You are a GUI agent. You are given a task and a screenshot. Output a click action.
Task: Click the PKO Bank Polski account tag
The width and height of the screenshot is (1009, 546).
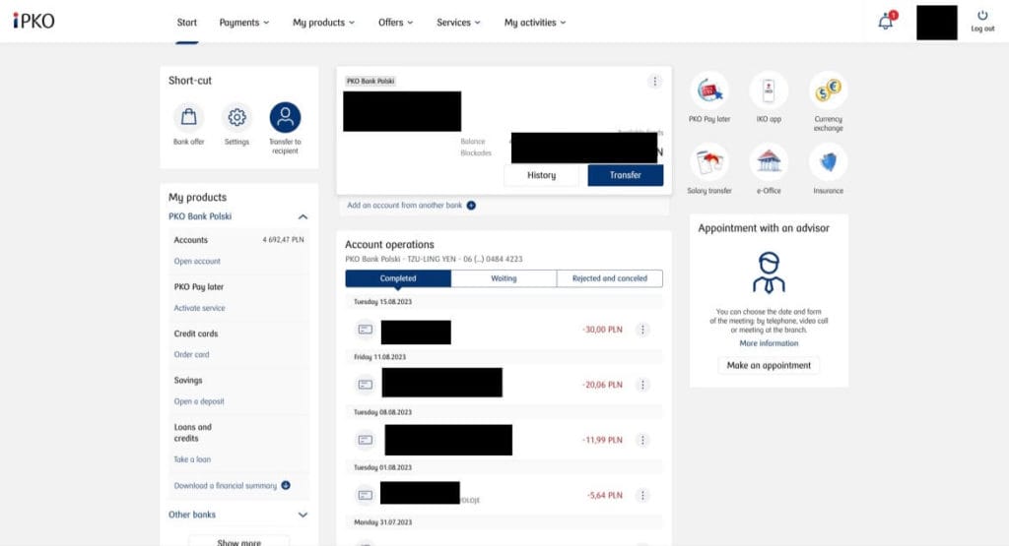(370, 81)
